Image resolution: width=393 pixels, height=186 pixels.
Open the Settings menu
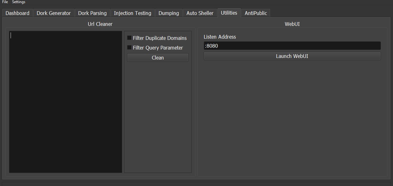(19, 2)
